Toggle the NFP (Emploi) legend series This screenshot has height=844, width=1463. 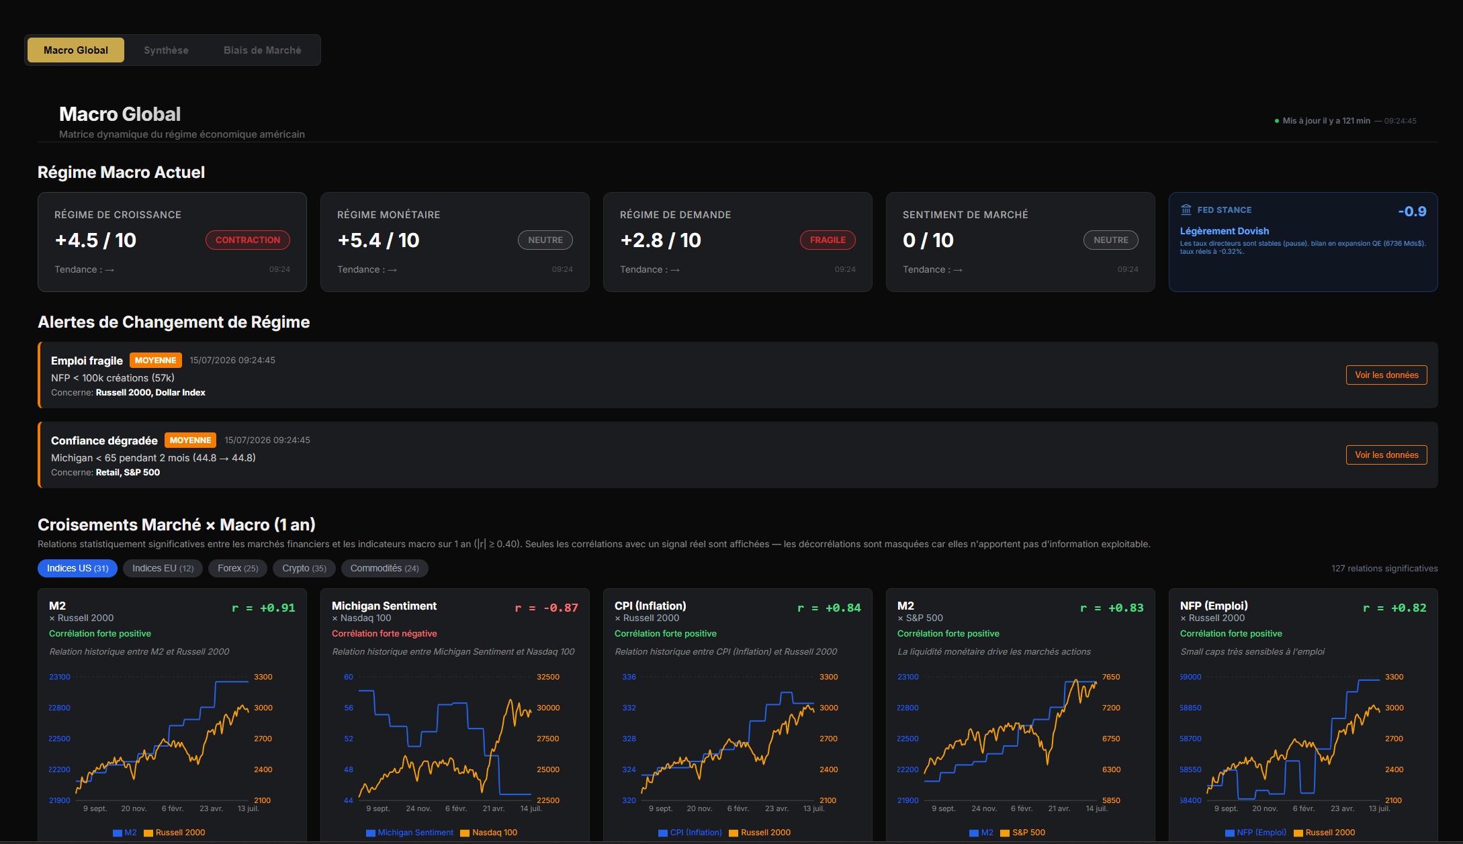(x=1255, y=833)
